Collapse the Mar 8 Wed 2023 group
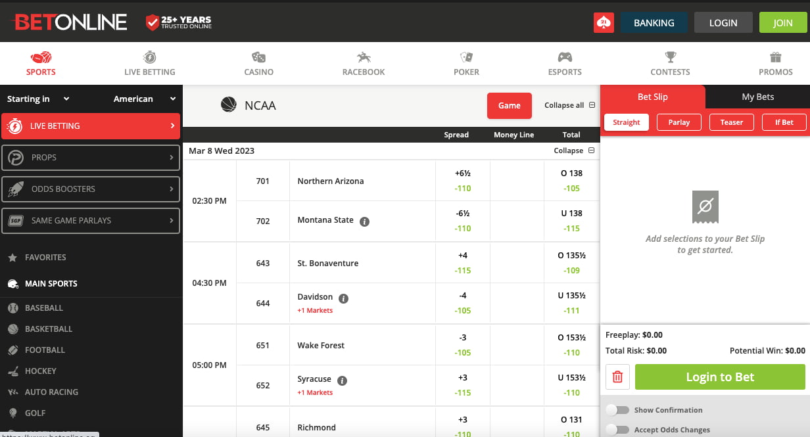The image size is (810, 437). [x=574, y=150]
